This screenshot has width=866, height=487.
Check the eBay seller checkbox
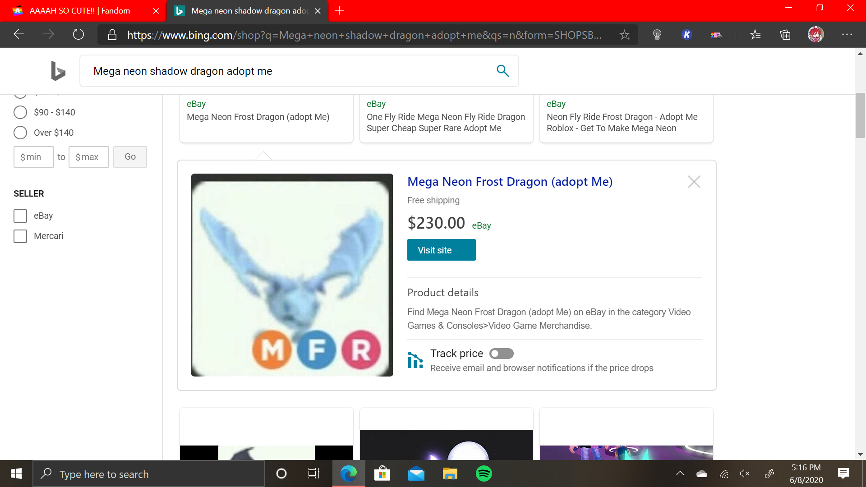[x=20, y=216]
